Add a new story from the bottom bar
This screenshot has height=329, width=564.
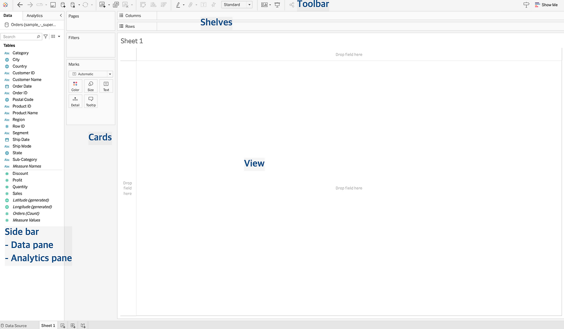[83, 325]
